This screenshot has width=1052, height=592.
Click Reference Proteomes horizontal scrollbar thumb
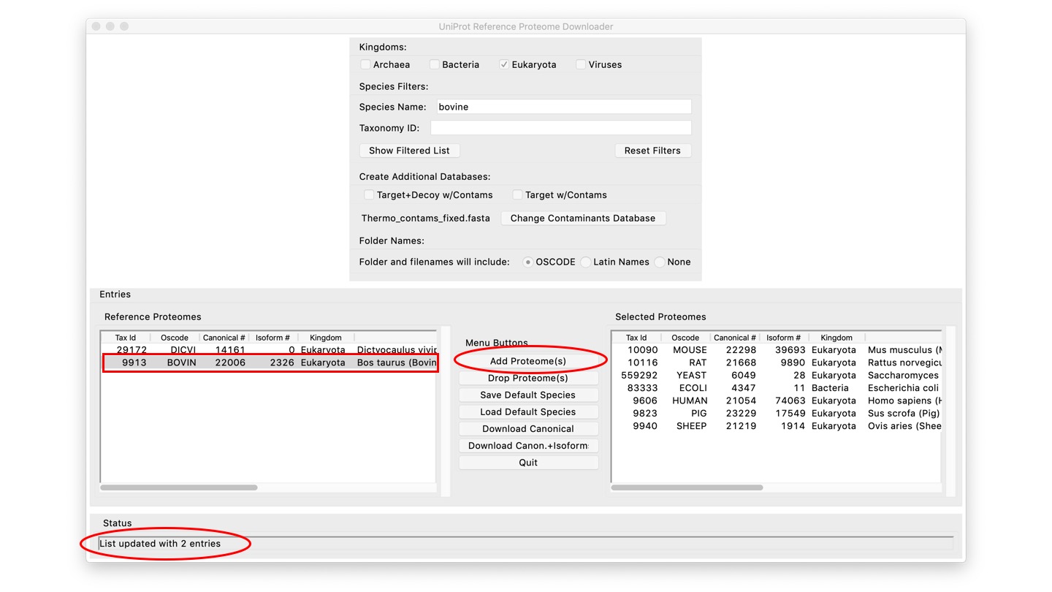tap(179, 487)
